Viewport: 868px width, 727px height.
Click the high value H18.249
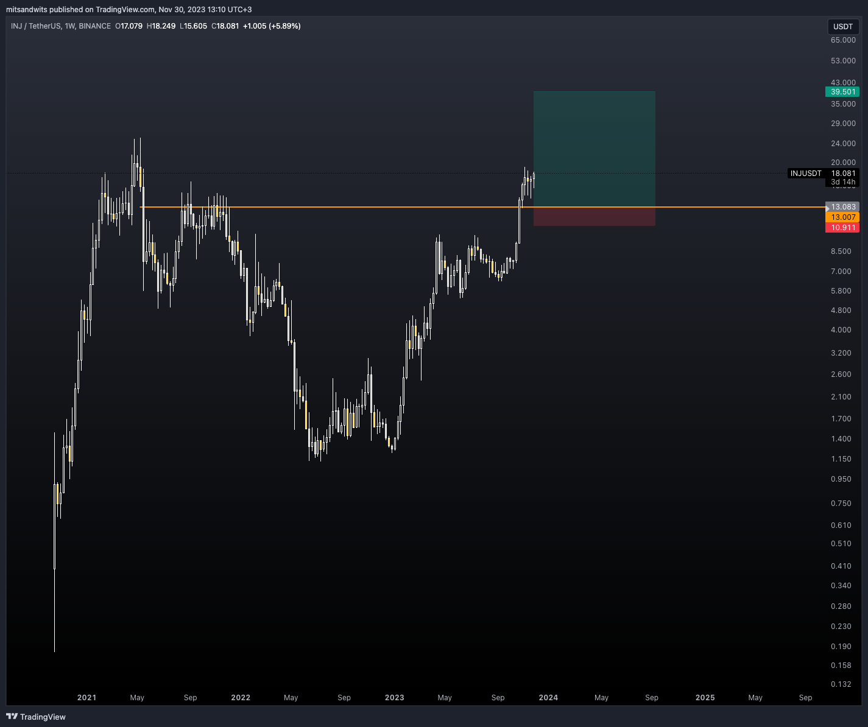pos(161,26)
